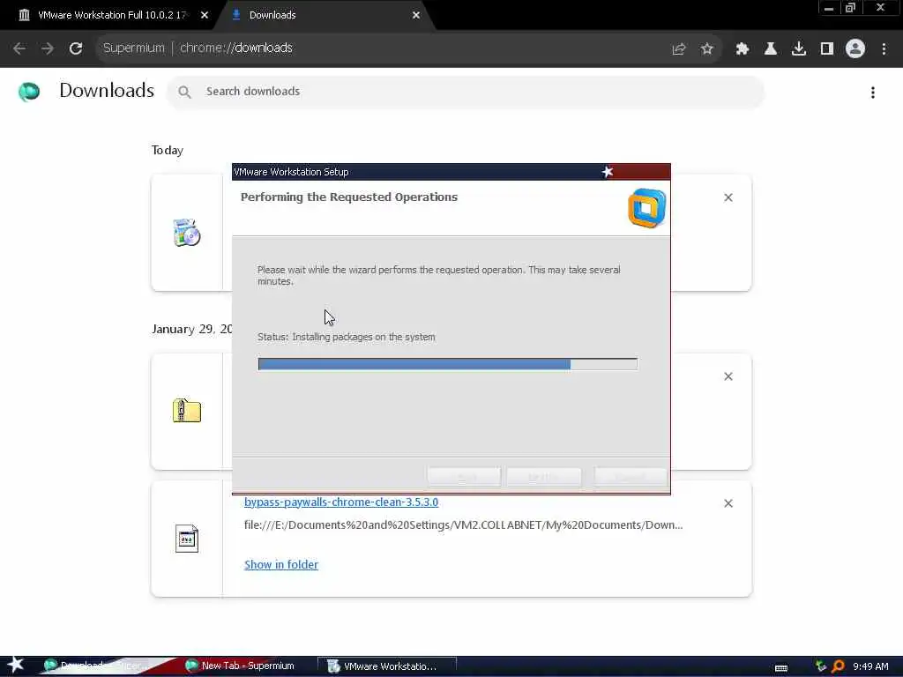This screenshot has width=903, height=677.
Task: Remove the bypass-paywalls download entry
Action: [x=728, y=503]
